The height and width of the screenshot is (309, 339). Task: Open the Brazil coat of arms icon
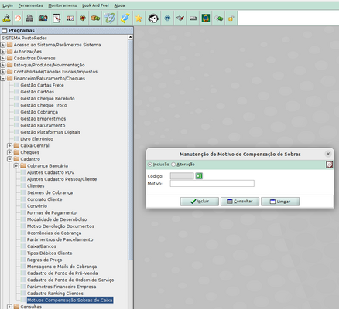click(x=206, y=19)
